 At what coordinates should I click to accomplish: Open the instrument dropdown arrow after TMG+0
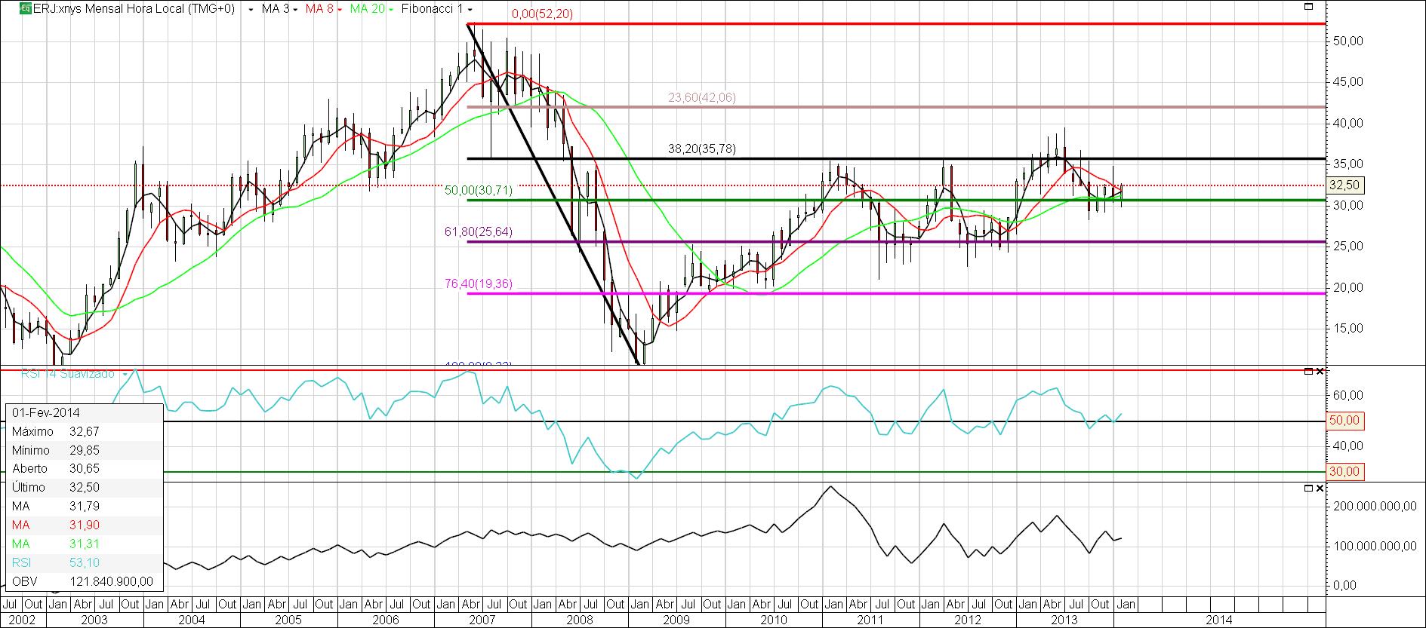pos(250,10)
